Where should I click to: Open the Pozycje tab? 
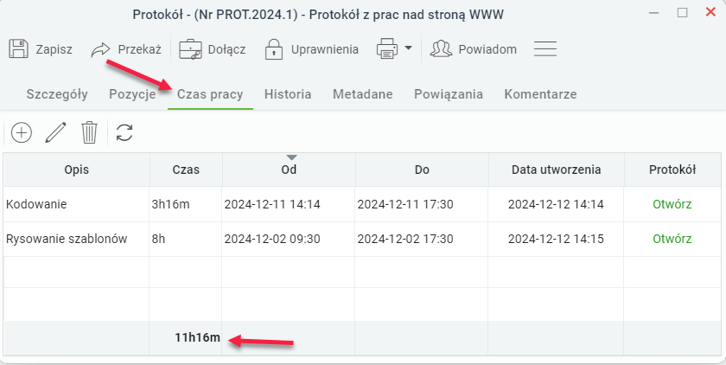point(132,94)
